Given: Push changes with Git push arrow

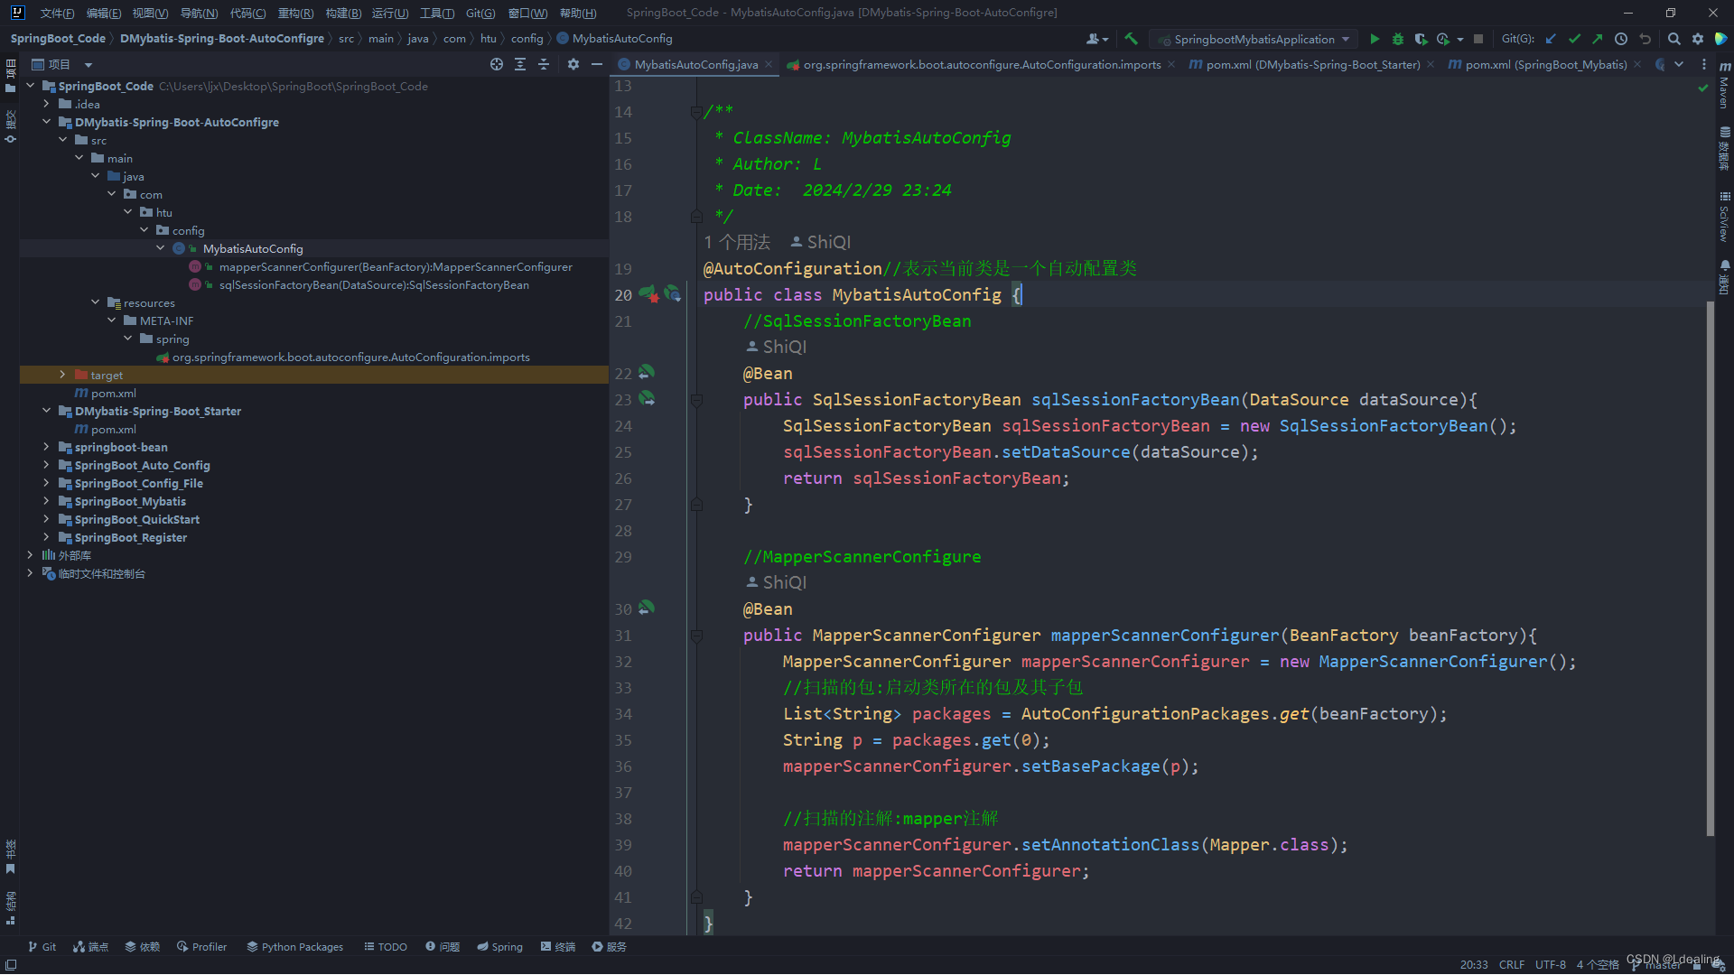Looking at the screenshot, I should click(1597, 39).
